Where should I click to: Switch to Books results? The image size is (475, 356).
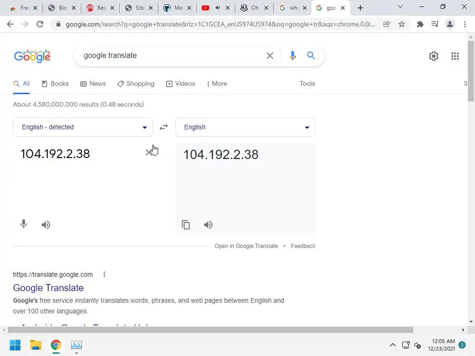point(55,84)
